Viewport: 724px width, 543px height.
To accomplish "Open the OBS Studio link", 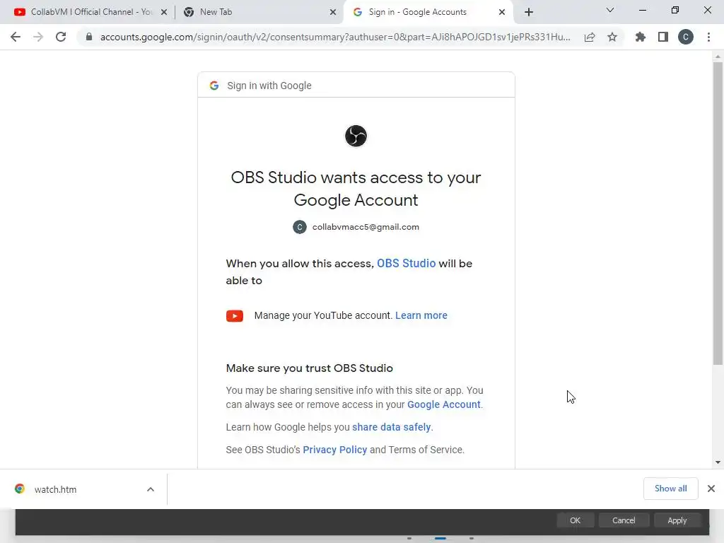I will tap(407, 263).
